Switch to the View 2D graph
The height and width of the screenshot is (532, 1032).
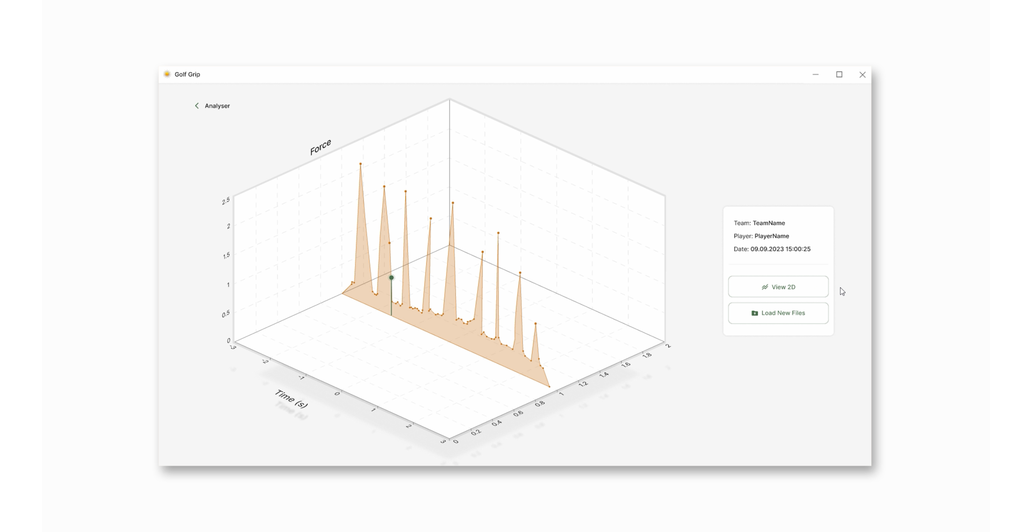tap(778, 287)
